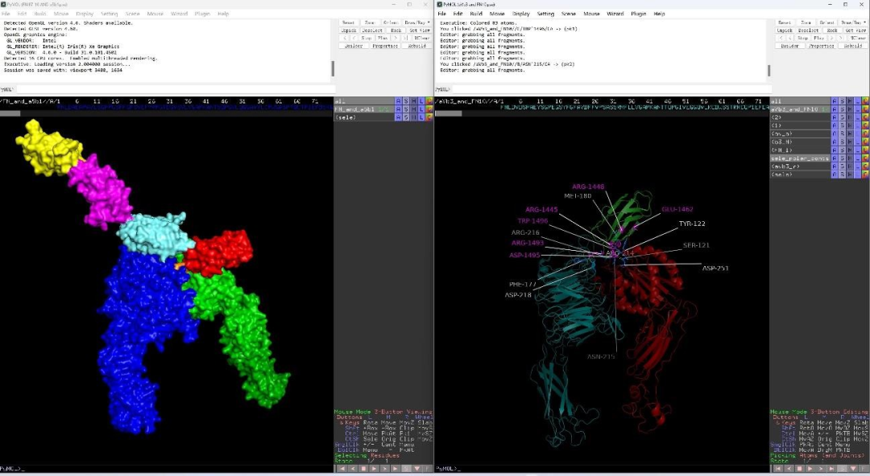870x476 pixels.
Task: Open Action menu for 'all' in aVb3_and_FN10 window
Action: (x=835, y=101)
